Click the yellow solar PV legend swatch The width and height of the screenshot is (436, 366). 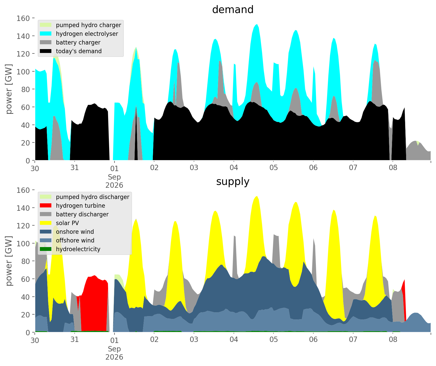pos(46,223)
